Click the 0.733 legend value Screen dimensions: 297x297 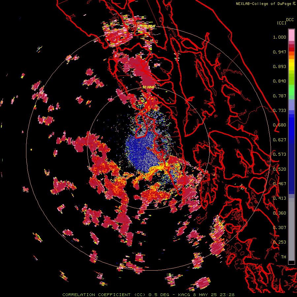pos(280,111)
